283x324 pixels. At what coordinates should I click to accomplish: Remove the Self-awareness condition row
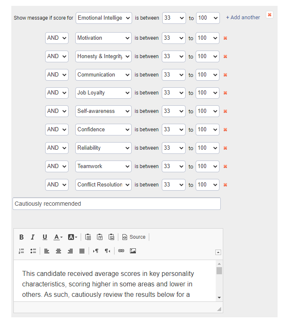click(225, 111)
